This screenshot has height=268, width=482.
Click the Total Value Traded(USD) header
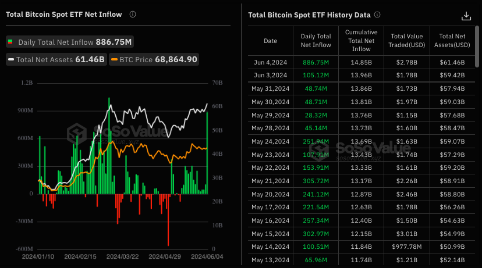407,41
